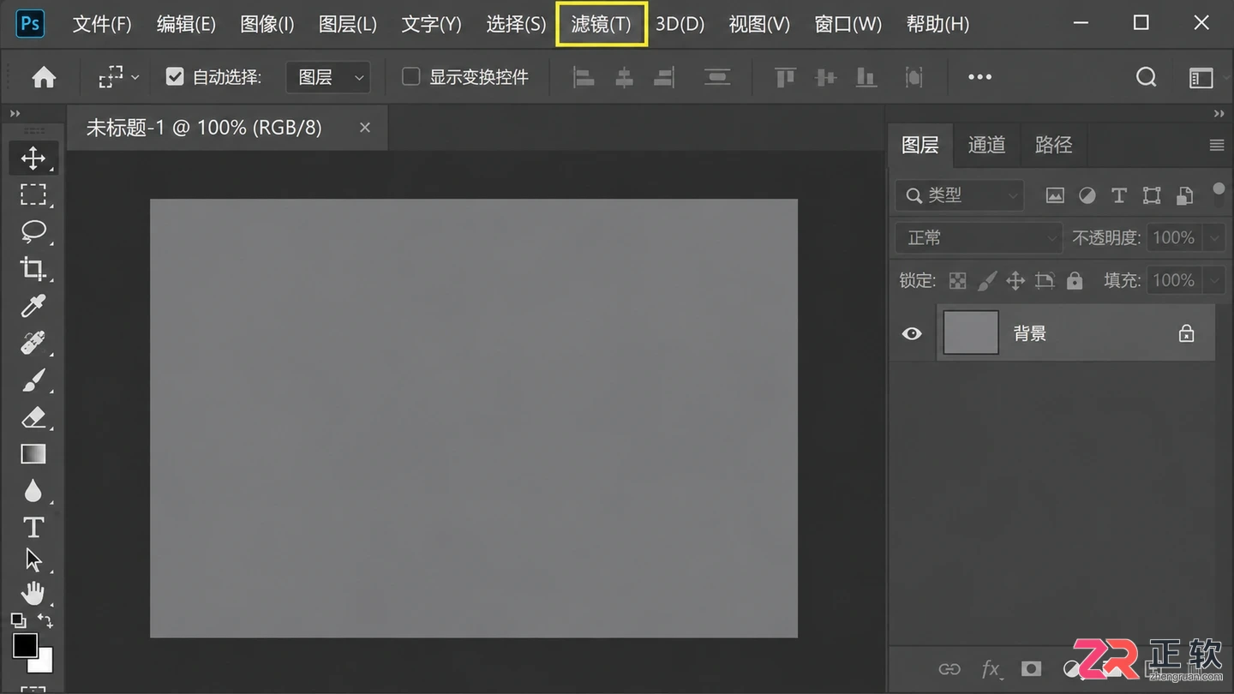
Task: Select the Gradient tool
Action: pos(33,454)
